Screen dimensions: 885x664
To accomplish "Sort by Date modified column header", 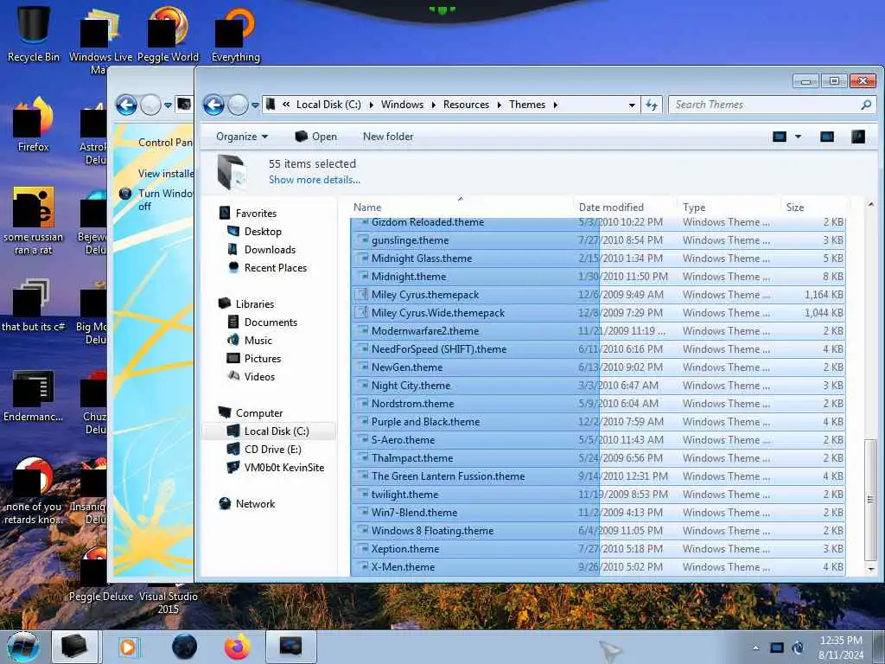I will coord(624,207).
